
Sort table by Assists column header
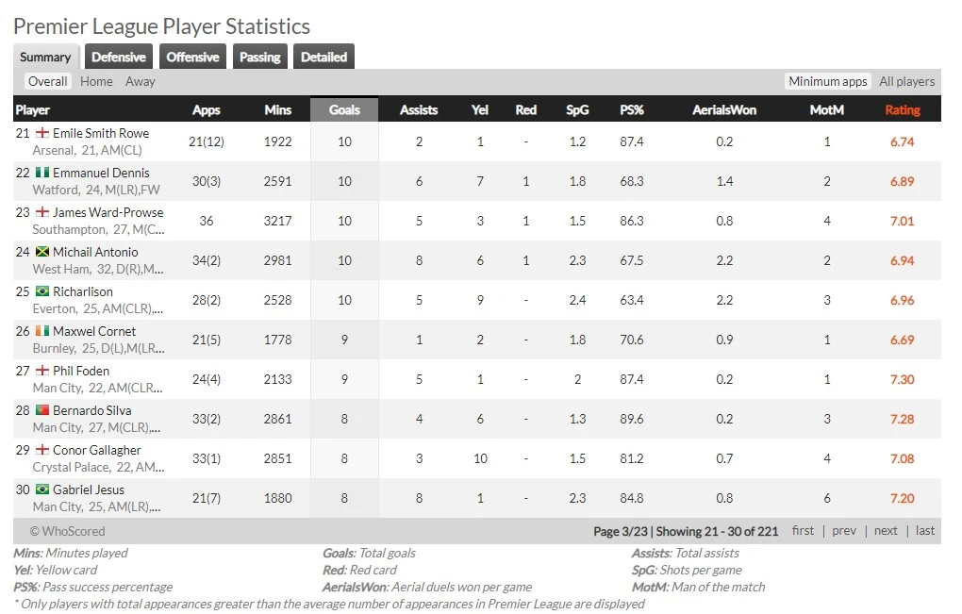(x=419, y=110)
